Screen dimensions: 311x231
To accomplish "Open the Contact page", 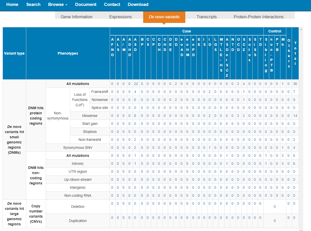I will (112, 4).
